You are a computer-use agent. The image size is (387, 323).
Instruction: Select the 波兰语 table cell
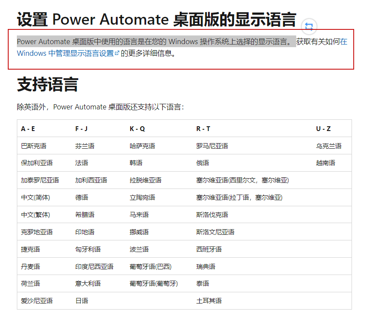139,249
